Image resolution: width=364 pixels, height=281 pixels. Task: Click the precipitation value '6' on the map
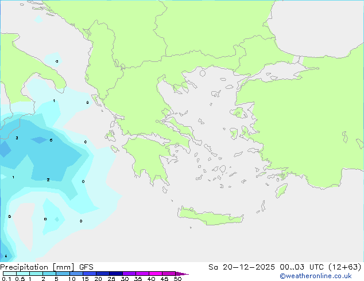pyautogui.click(x=51, y=140)
